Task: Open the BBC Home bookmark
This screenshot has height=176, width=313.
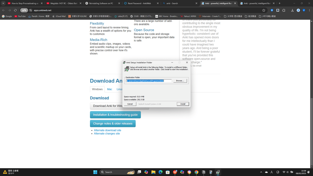Action: 166,16
